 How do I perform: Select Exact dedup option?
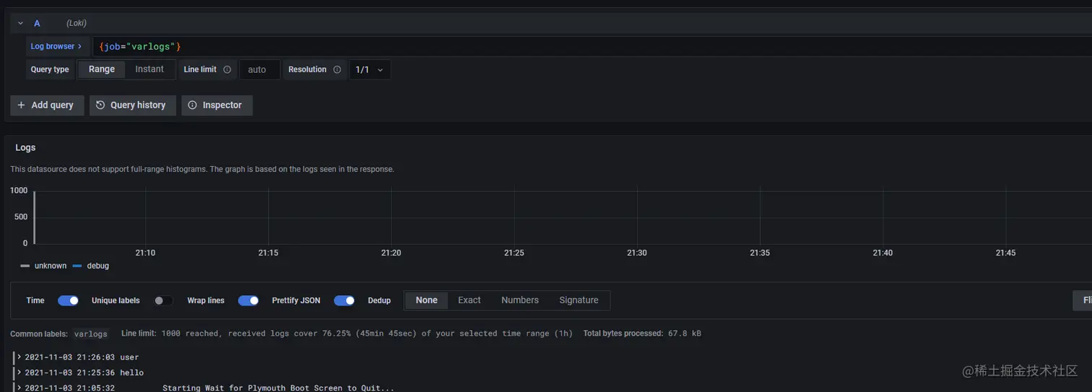coord(469,300)
